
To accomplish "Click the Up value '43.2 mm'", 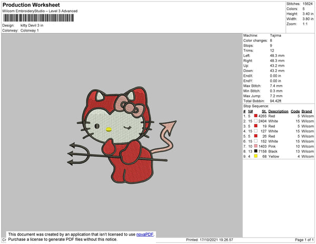I will [x=277, y=66].
